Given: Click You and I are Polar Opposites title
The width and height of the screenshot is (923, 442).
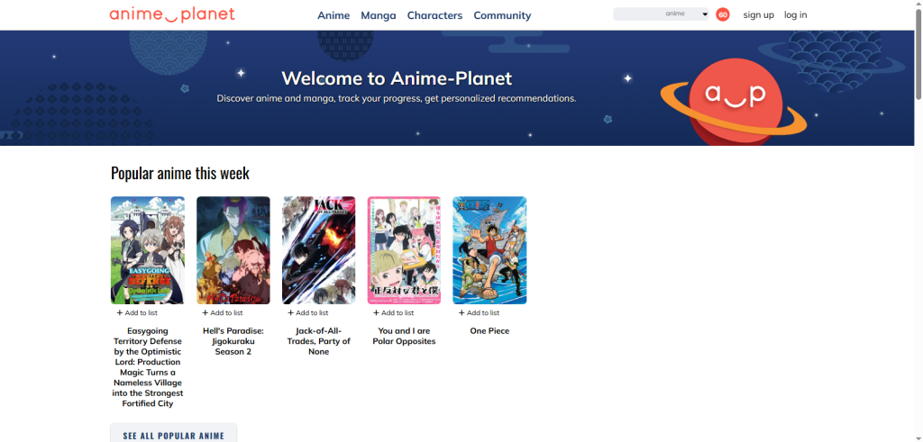Looking at the screenshot, I should 404,336.
